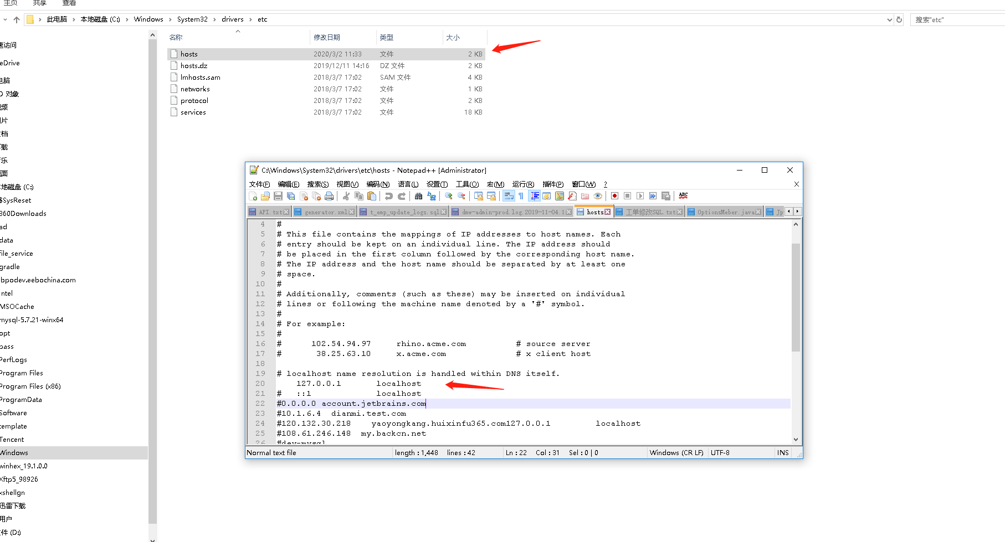Save the current recorded macro icon

(x=666, y=196)
